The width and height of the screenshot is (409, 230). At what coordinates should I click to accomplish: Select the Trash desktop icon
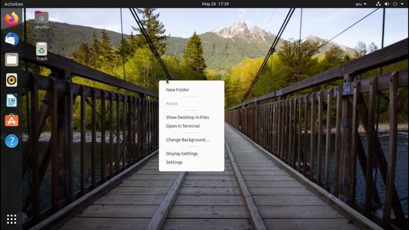(42, 52)
